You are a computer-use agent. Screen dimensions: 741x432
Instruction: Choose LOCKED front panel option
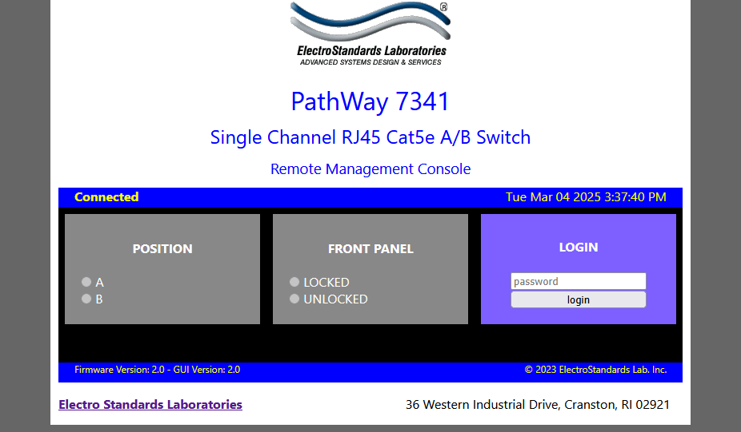[294, 282]
